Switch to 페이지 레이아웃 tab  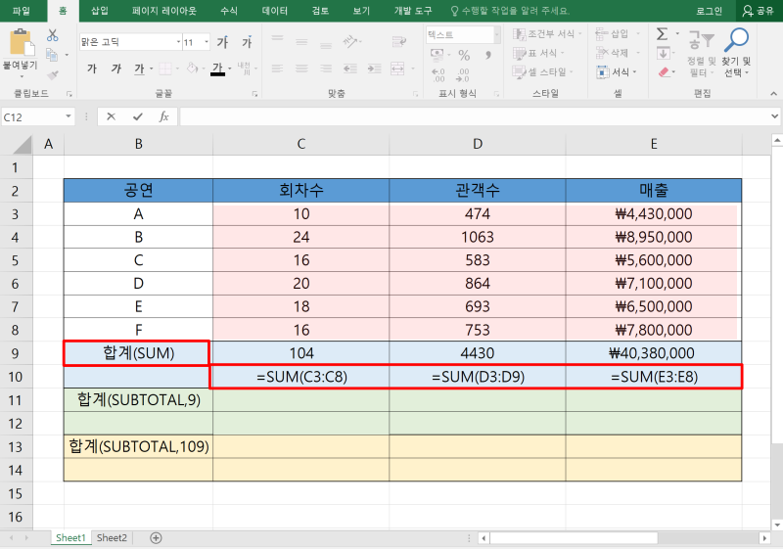pyautogui.click(x=164, y=11)
